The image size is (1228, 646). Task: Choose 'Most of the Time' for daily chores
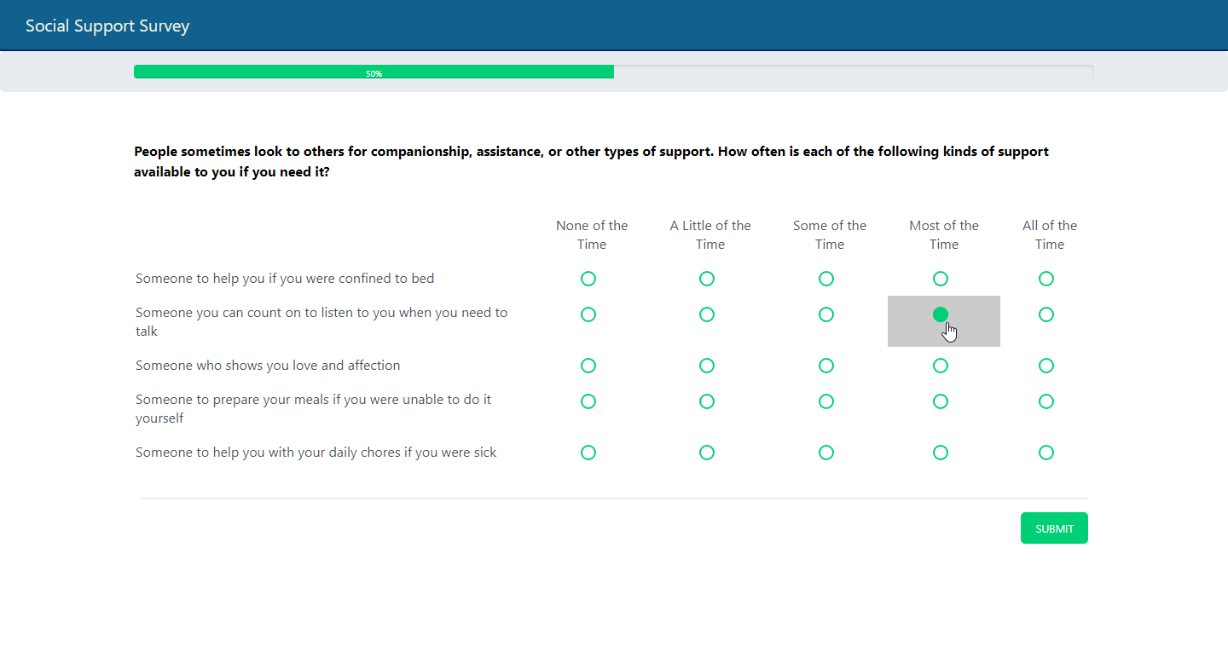[940, 453]
